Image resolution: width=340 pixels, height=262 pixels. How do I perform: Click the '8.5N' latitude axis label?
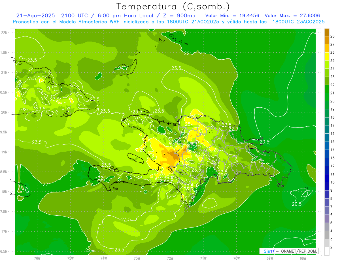tap(4, 172)
